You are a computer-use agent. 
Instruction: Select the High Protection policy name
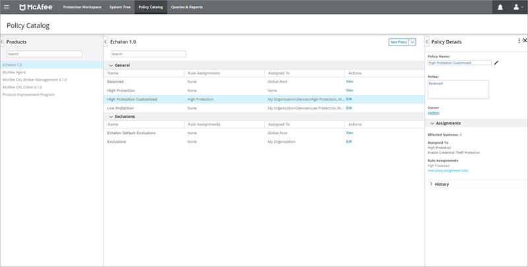pyautogui.click(x=121, y=90)
